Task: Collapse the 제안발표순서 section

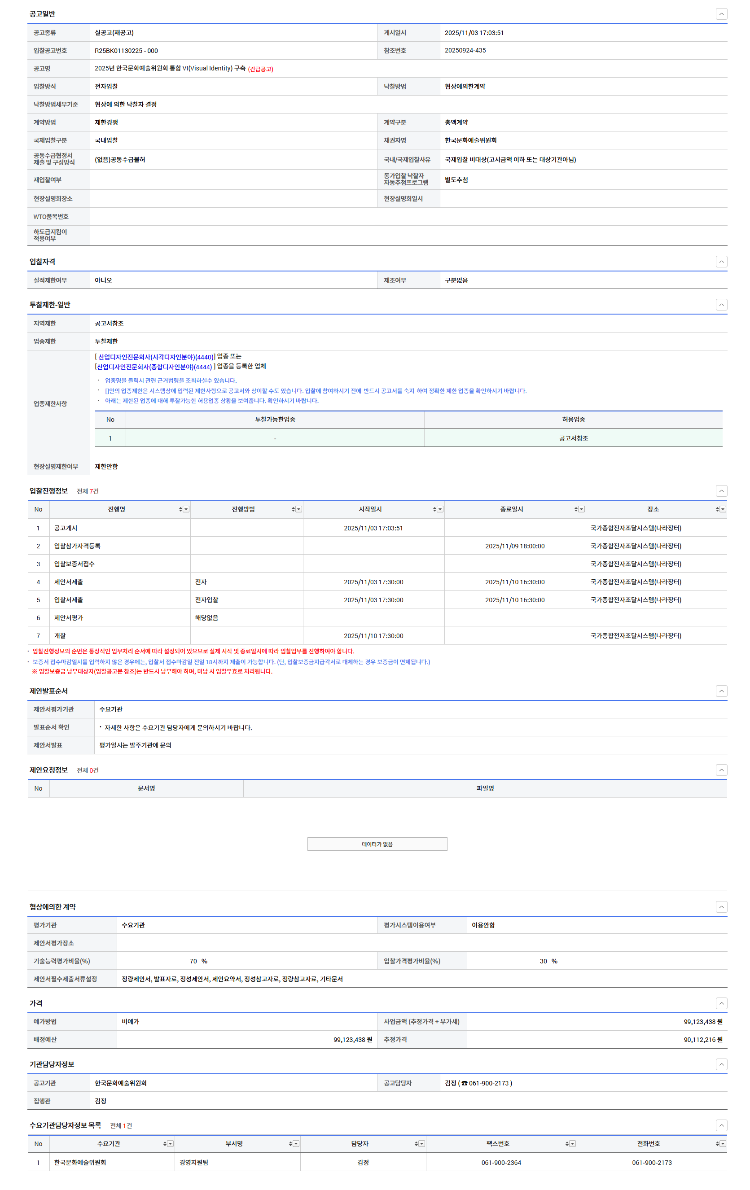Action: [x=721, y=691]
